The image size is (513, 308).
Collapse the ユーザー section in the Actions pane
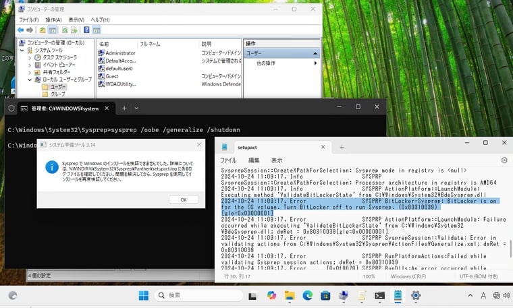315,53
